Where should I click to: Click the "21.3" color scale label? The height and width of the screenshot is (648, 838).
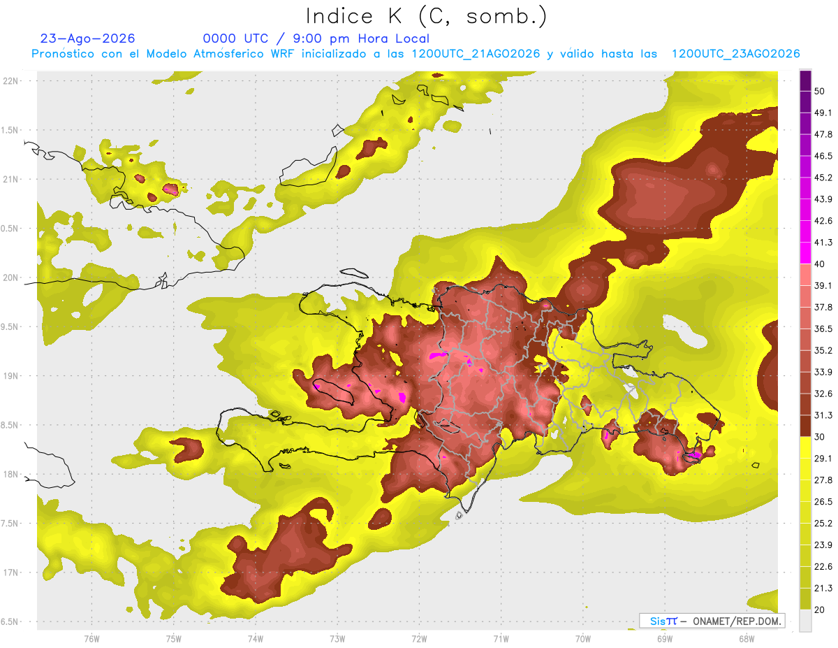(x=823, y=588)
